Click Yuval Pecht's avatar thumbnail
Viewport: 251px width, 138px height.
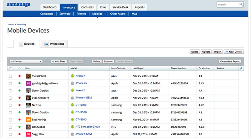[x=28, y=76]
